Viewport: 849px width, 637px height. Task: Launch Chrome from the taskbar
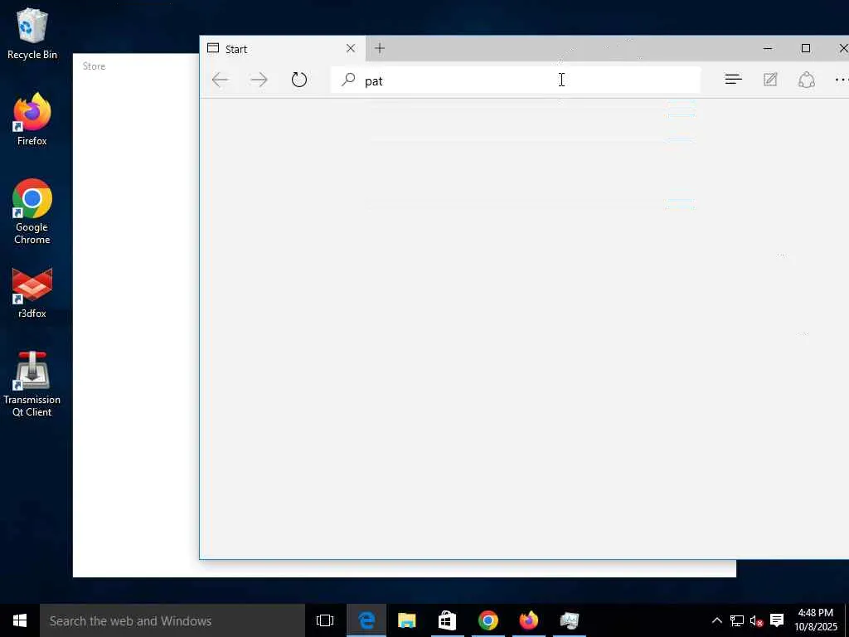[488, 620]
